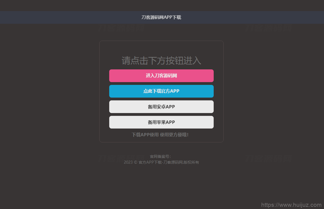Select the 备用安卓APP button
324x209 pixels.
pyautogui.click(x=161, y=107)
